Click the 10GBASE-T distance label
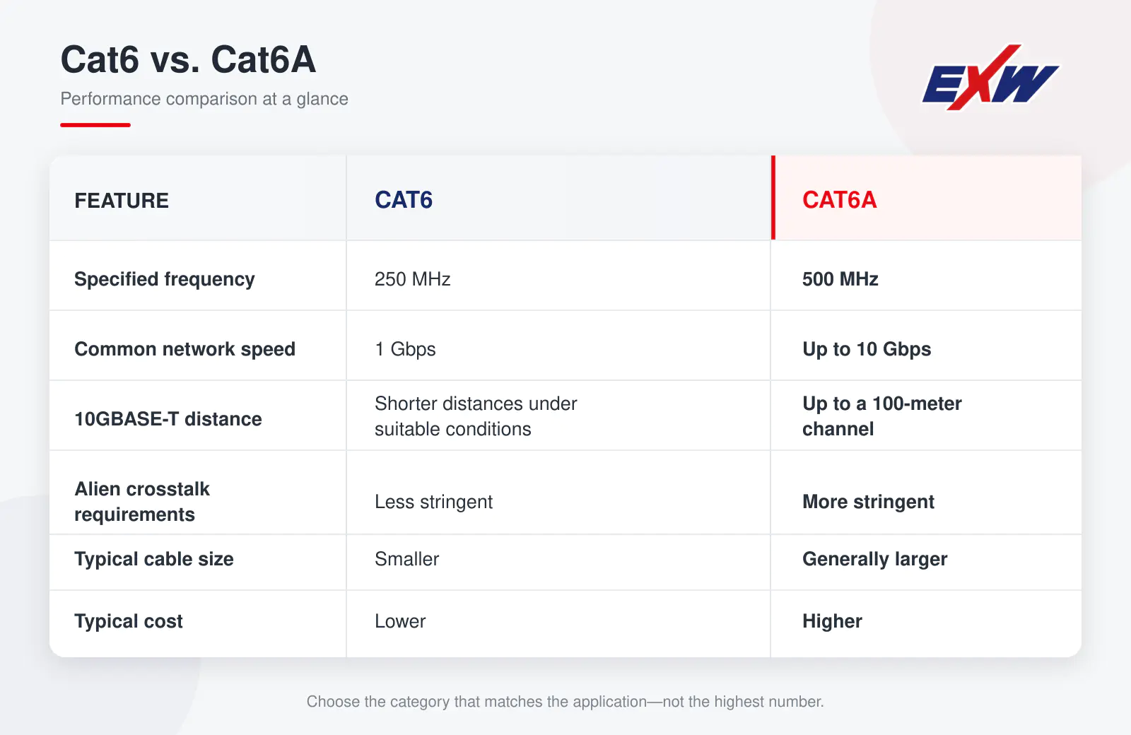 click(x=168, y=419)
